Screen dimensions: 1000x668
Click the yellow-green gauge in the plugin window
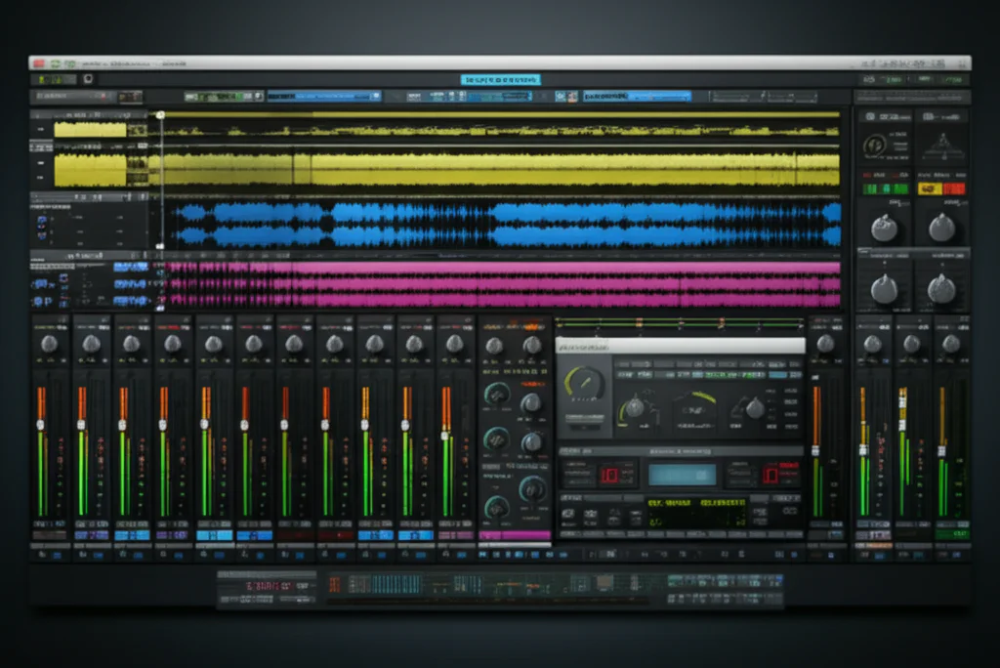tap(584, 383)
